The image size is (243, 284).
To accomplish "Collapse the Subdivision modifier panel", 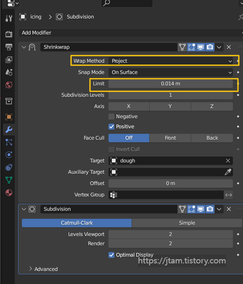I will pos(24,209).
